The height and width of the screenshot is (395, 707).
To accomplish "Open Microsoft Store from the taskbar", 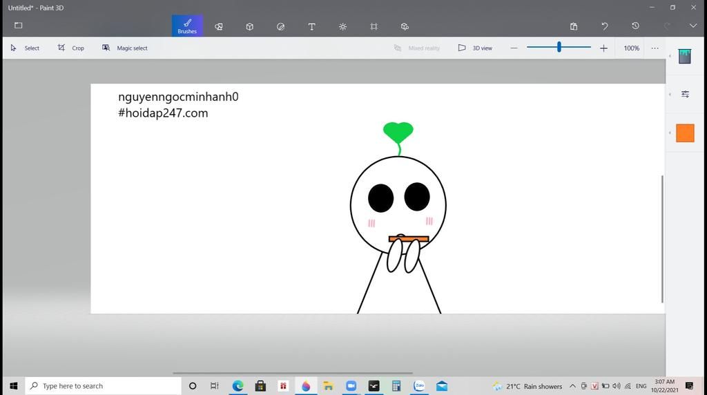I will (x=260, y=386).
